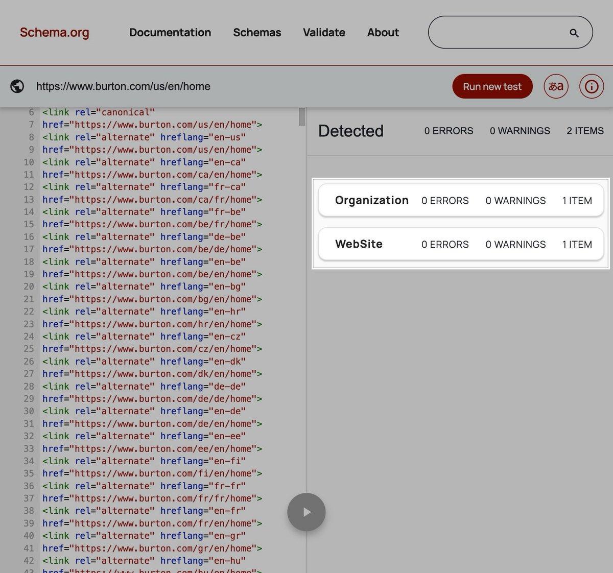The image size is (613, 573).
Task: Click the search magnifier icon
Action: pyautogui.click(x=573, y=32)
